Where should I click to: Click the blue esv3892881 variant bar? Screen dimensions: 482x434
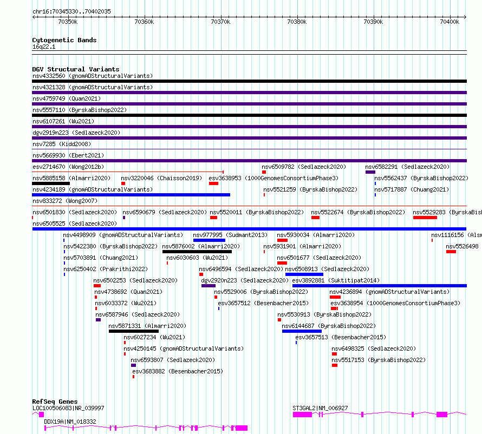[380, 286]
